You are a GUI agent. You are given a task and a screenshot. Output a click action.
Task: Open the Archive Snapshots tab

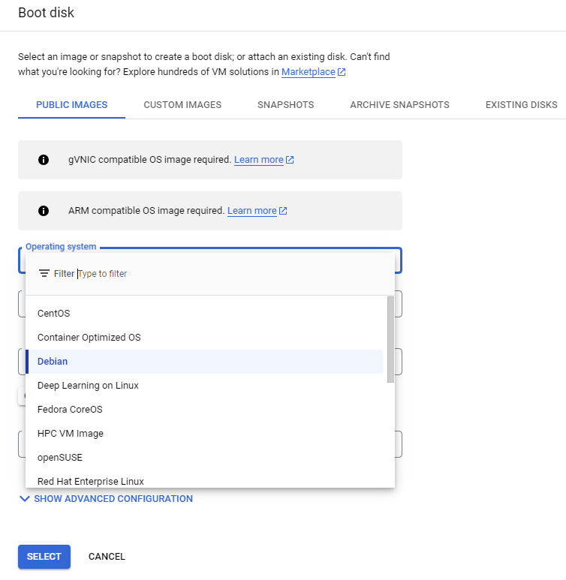coord(400,105)
